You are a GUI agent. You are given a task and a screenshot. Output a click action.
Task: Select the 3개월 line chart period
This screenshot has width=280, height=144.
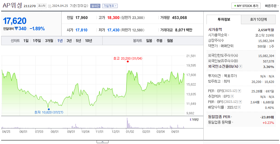49,41
